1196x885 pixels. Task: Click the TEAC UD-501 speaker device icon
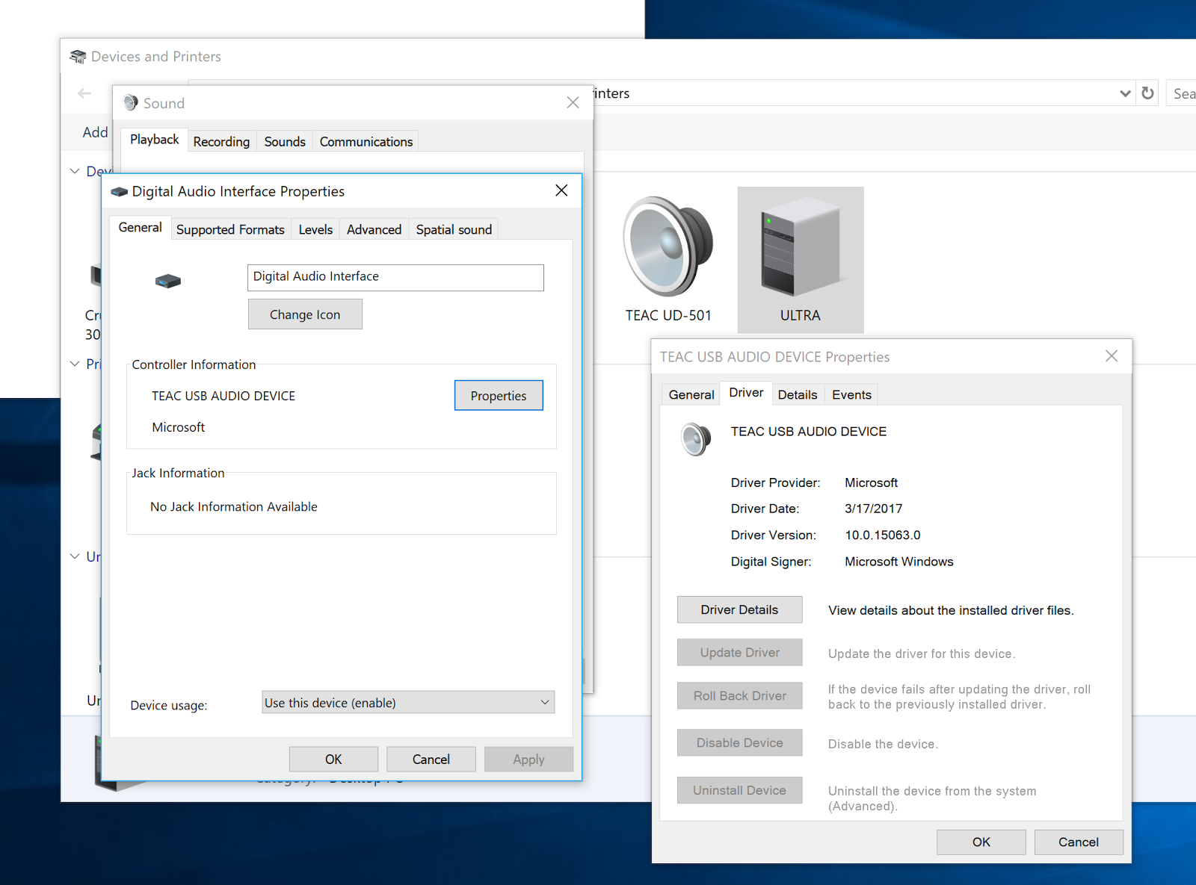[x=668, y=246]
